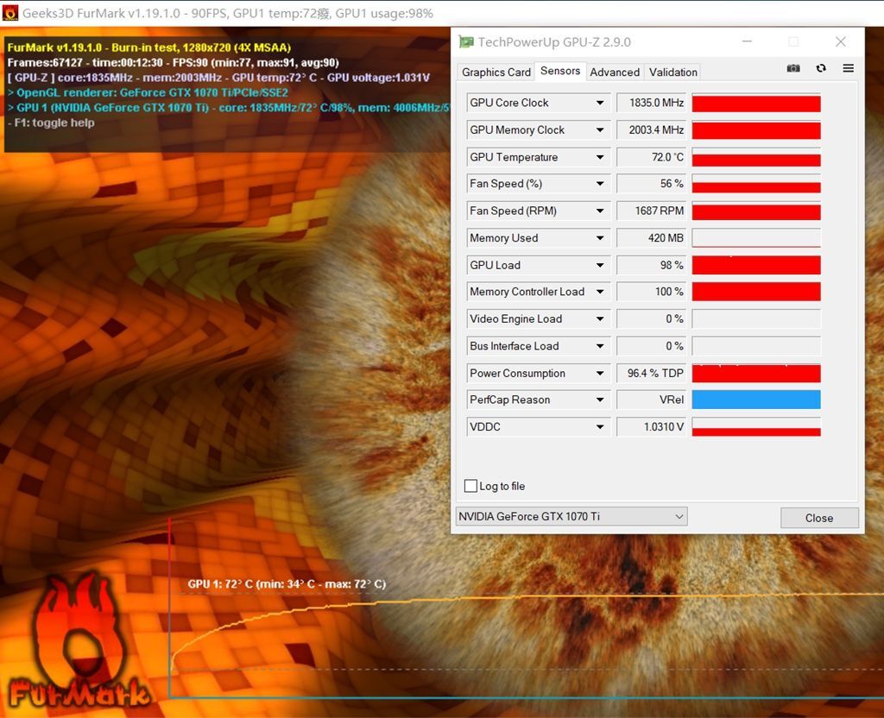Image resolution: width=884 pixels, height=718 pixels.
Task: Toggle the Log to file checkbox
Action: (470, 486)
